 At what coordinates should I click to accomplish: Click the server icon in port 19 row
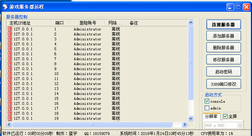point(10,118)
